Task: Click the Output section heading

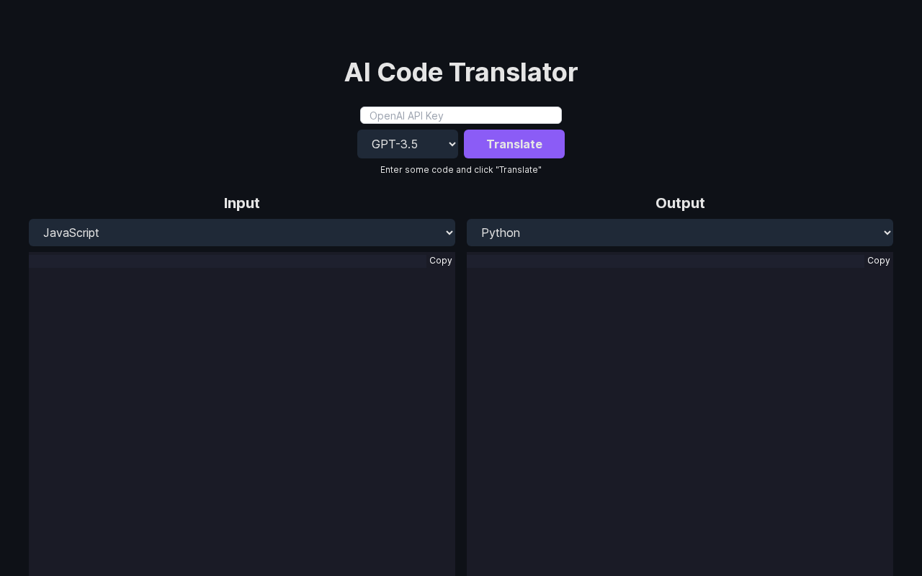Action: [x=680, y=203]
